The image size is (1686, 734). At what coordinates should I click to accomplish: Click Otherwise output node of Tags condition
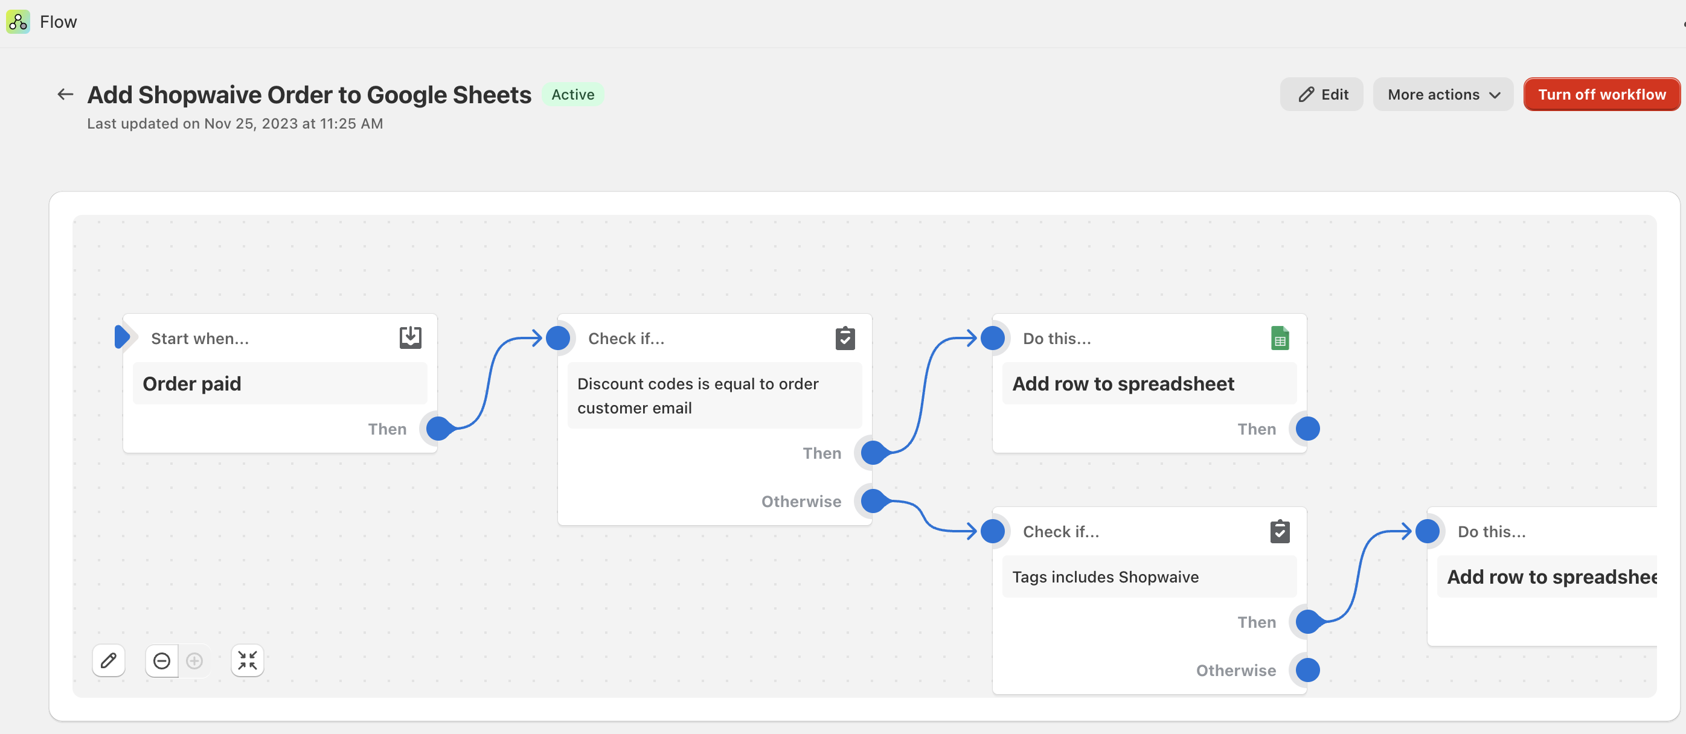coord(1308,670)
